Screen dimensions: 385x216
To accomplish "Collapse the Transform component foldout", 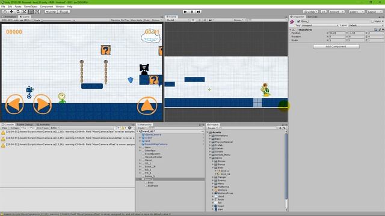I will (290, 29).
